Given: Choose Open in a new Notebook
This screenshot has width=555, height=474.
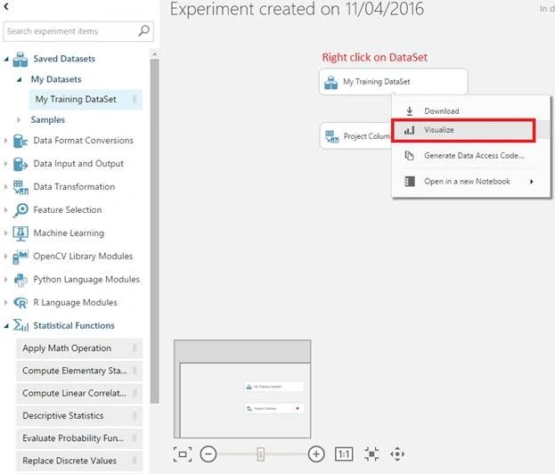Looking at the screenshot, I should coord(471,182).
